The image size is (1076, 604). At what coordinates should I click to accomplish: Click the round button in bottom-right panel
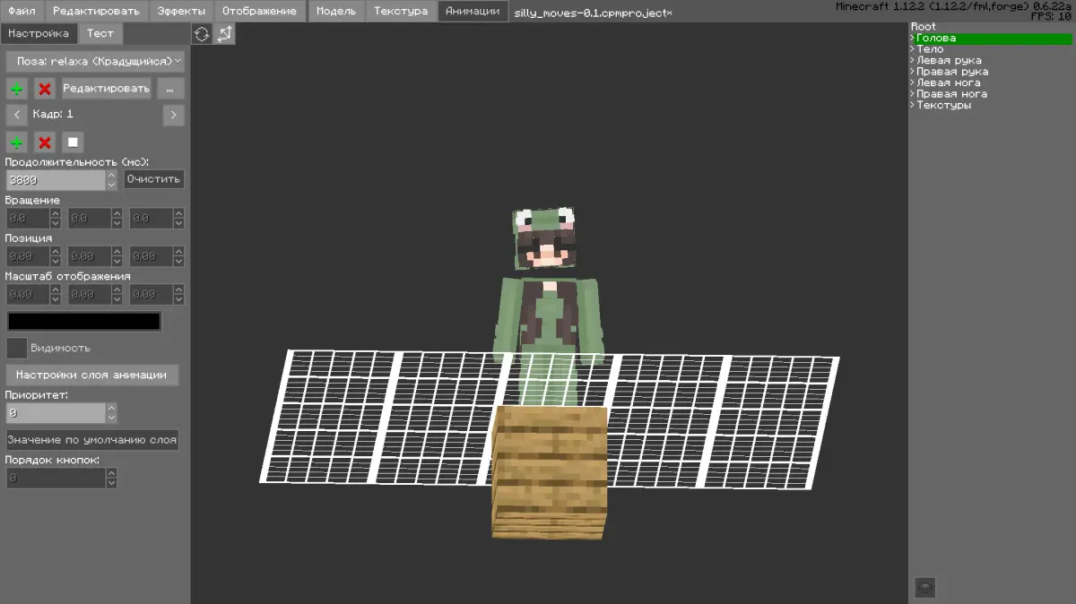pos(925,588)
